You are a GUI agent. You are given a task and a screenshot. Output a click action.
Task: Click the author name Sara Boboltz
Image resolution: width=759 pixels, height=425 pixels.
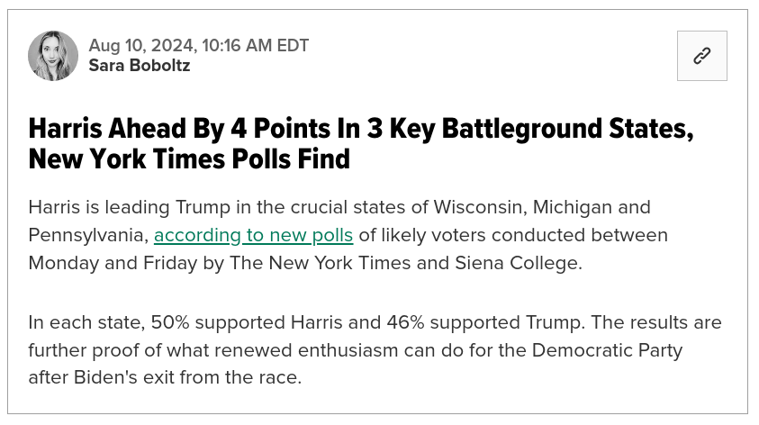coord(140,66)
